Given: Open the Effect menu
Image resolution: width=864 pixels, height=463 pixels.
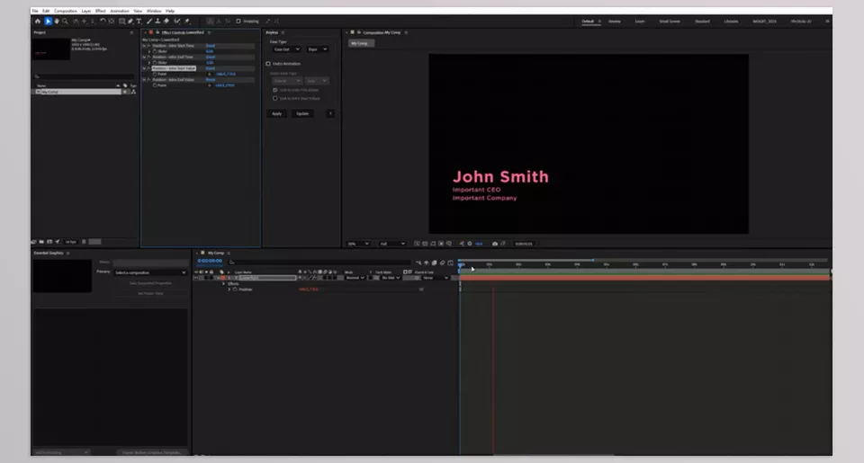Looking at the screenshot, I should 100,11.
